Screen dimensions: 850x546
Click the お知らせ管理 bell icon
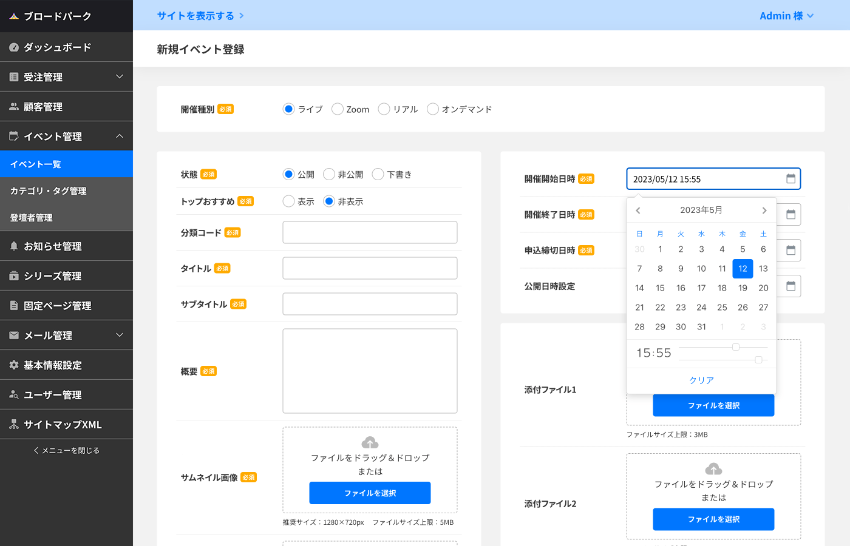click(14, 246)
